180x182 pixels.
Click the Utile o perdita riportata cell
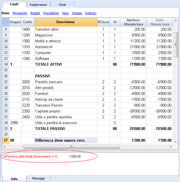66,117
